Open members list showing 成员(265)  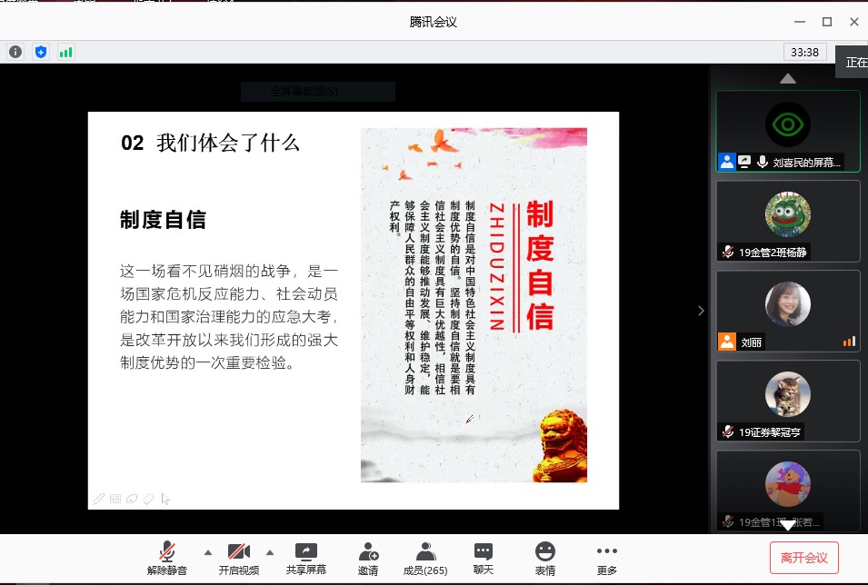point(424,555)
